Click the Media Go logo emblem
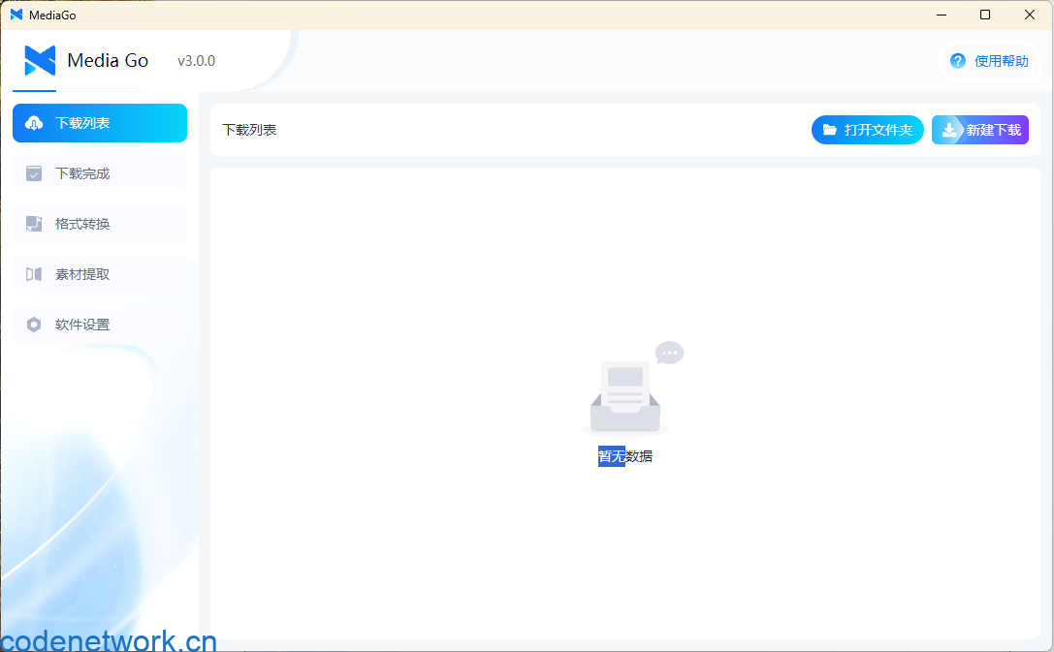The image size is (1054, 652). point(40,61)
